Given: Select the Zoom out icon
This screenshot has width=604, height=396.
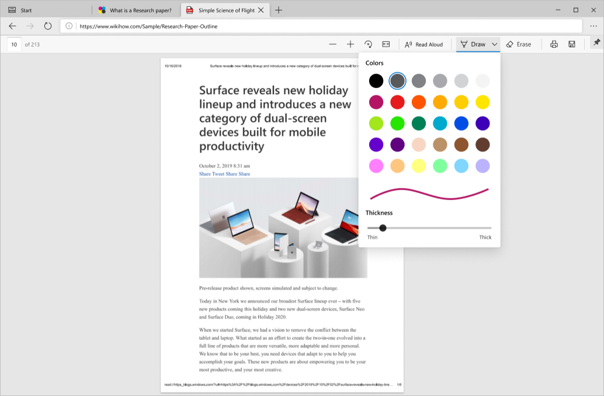Looking at the screenshot, I should point(333,44).
